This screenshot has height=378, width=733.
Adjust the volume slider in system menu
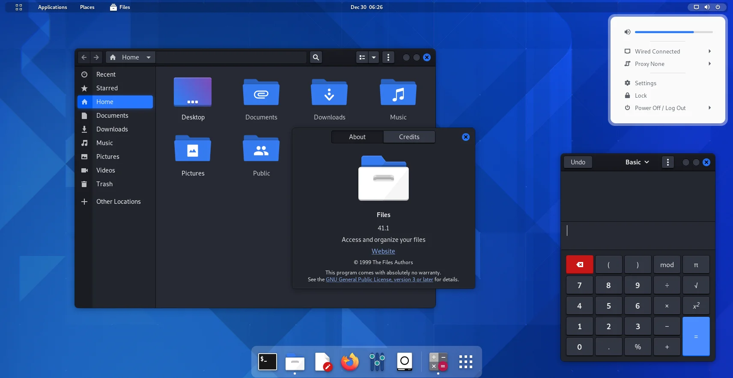pyautogui.click(x=673, y=32)
